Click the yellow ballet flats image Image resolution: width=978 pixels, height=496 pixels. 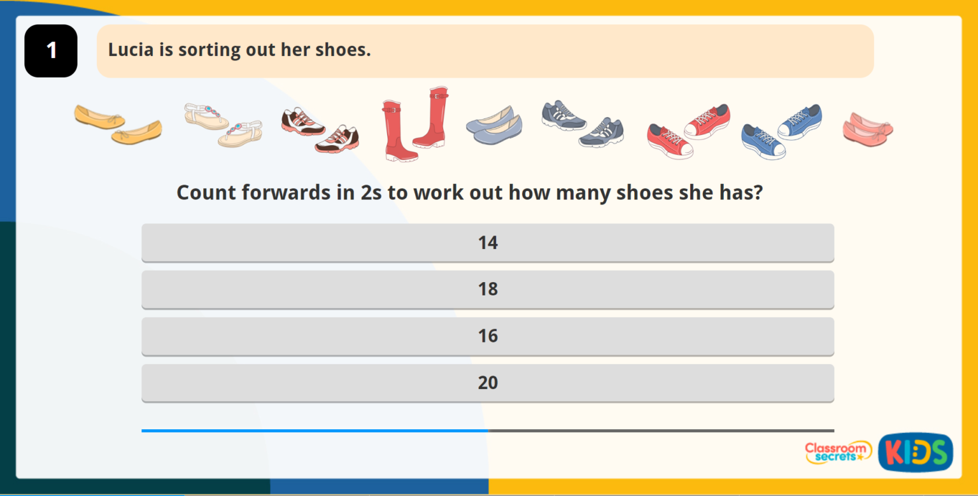[118, 124]
